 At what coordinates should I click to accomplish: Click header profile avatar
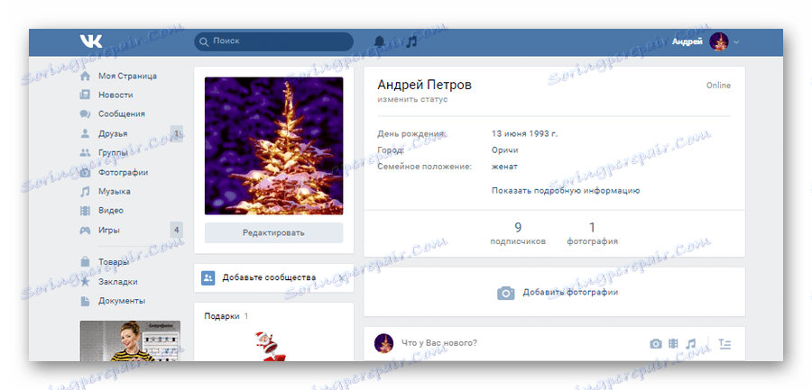tap(719, 41)
